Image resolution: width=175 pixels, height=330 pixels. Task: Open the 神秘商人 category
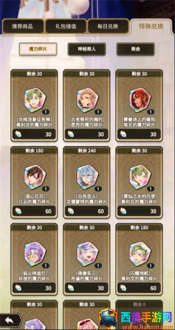point(87,49)
